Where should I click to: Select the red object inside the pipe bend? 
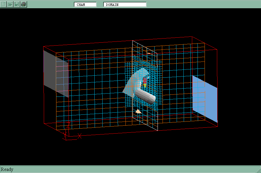pos(145,81)
